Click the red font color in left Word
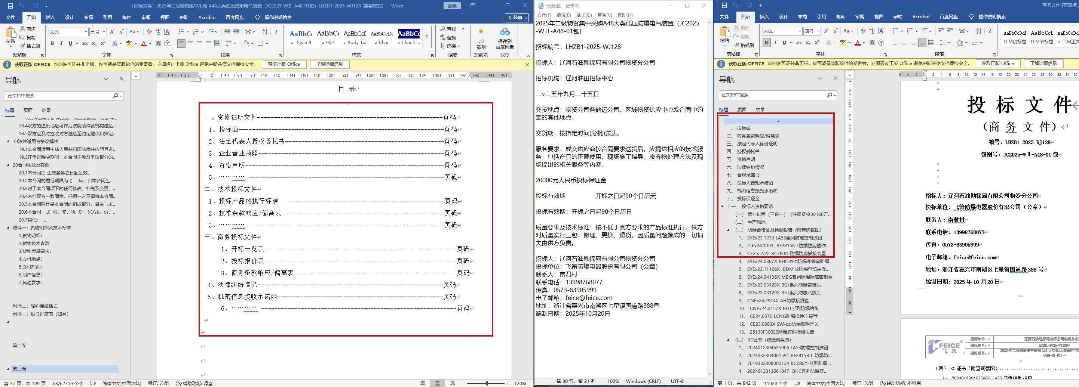Image resolution: width=1079 pixels, height=387 pixels. coord(144,43)
